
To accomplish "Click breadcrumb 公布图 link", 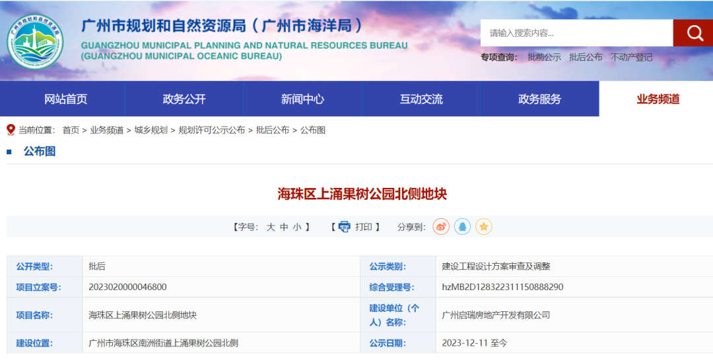I will pyautogui.click(x=313, y=130).
